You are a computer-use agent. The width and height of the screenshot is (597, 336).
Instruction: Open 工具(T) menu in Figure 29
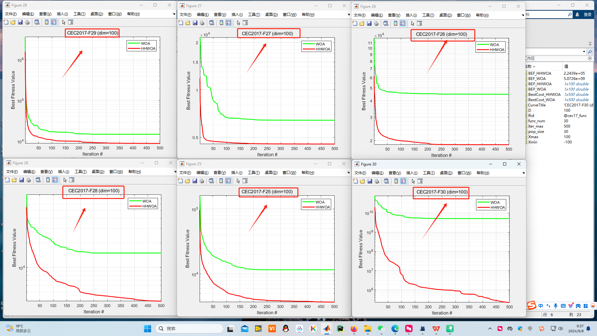click(x=79, y=14)
